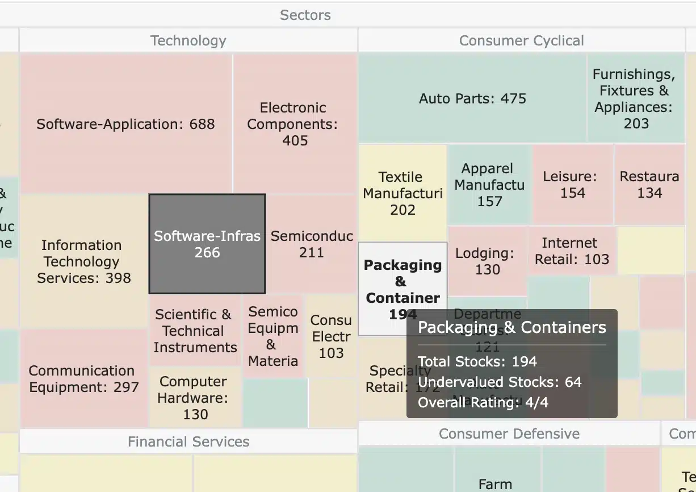Click the Auto Parts: 475 tile
The image size is (696, 492).
[472, 98]
